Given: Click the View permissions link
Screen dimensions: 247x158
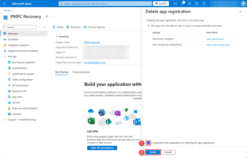Looking at the screenshot, I should (215, 39).
